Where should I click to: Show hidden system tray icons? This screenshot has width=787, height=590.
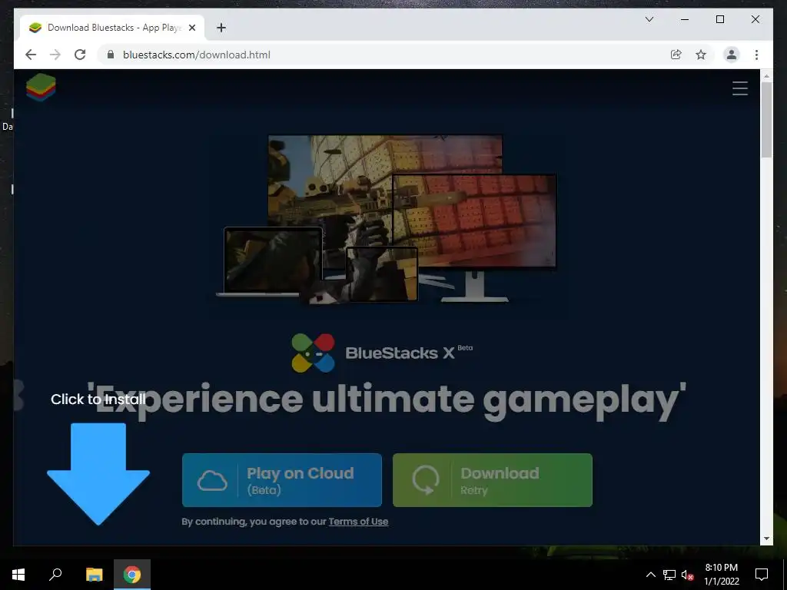(650, 575)
